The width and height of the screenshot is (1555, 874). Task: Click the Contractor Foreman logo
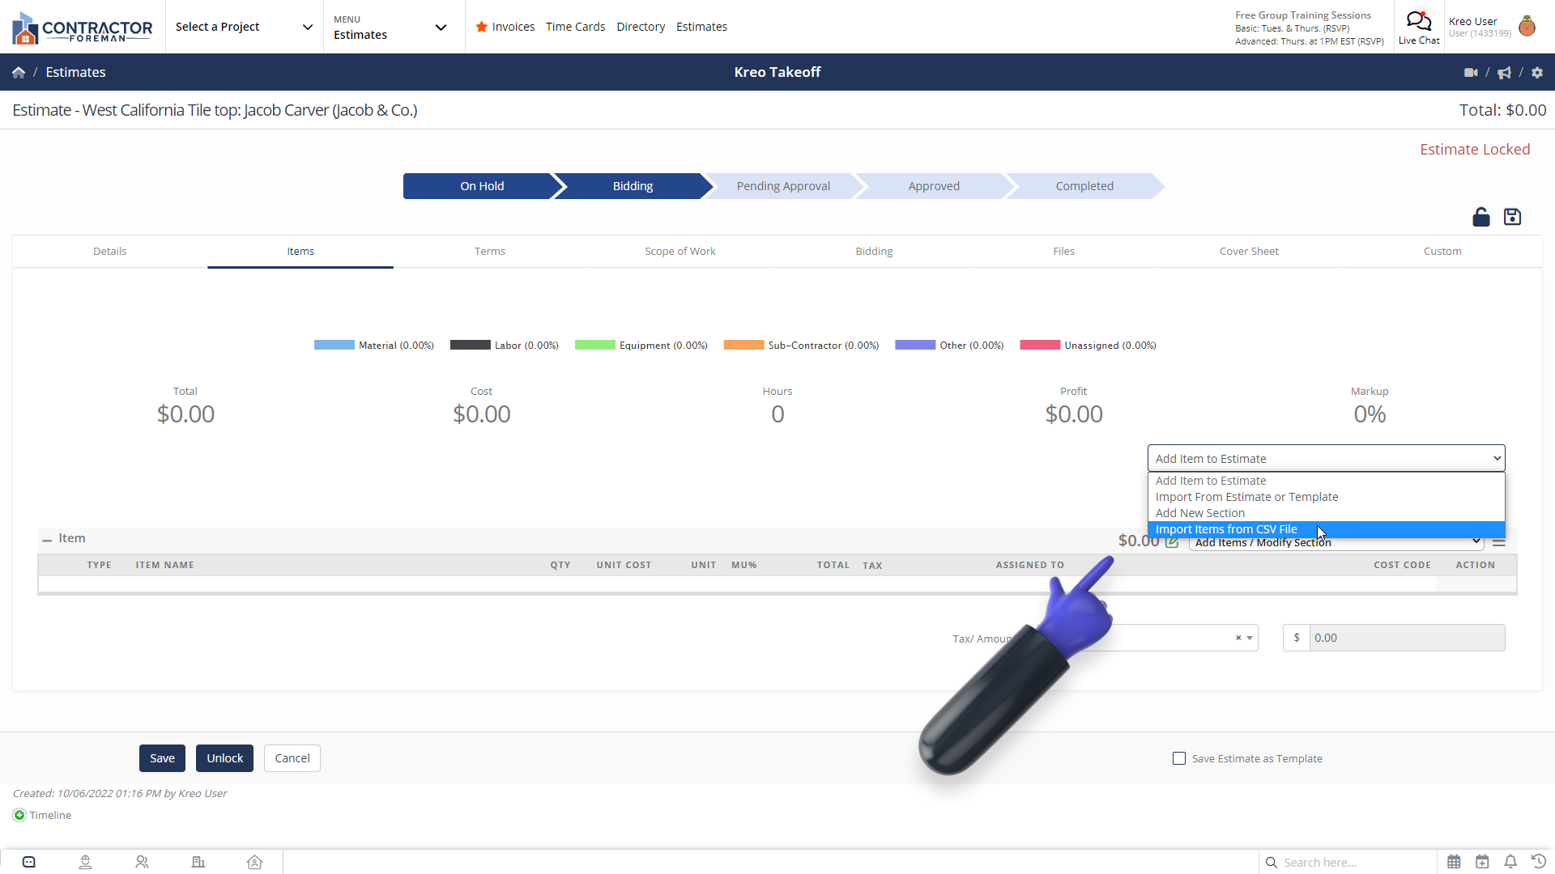(82, 28)
